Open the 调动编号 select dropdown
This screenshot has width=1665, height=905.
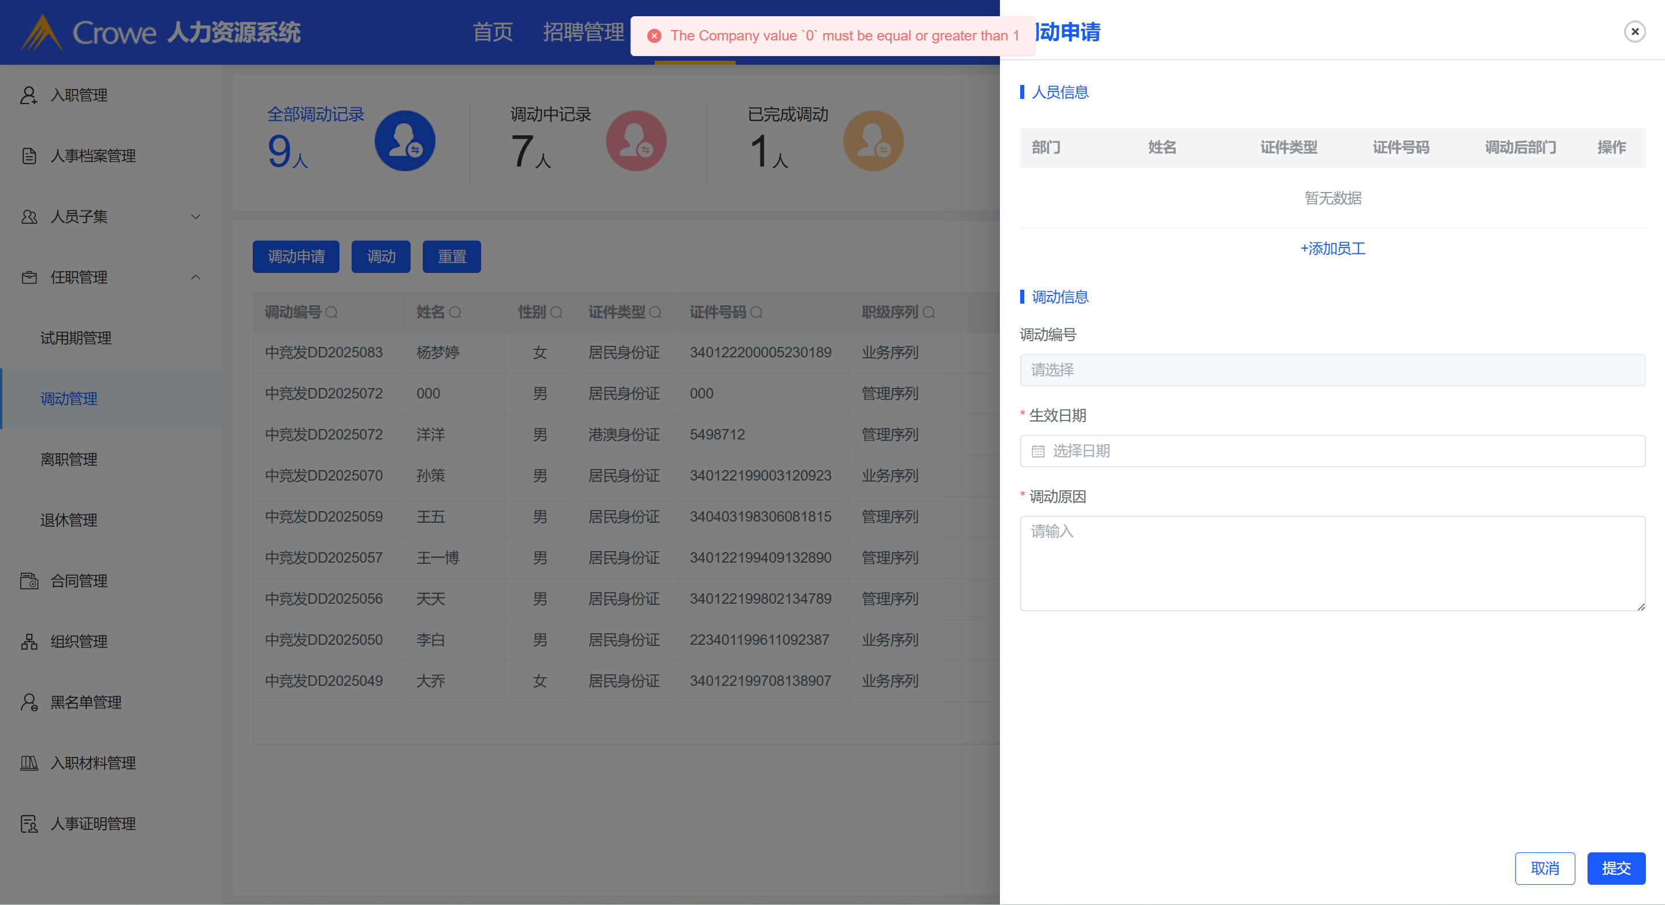tap(1332, 370)
